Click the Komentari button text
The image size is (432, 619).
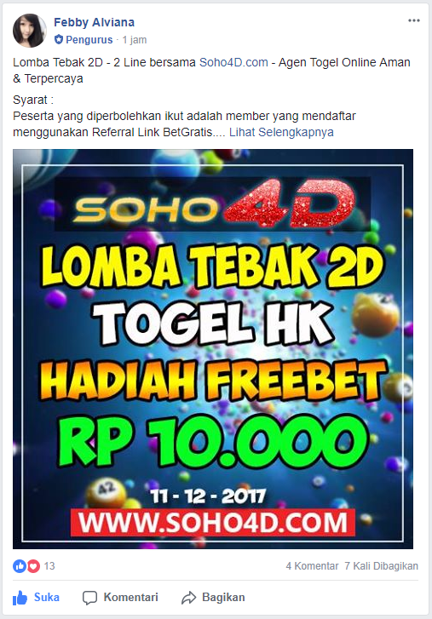coord(130,597)
